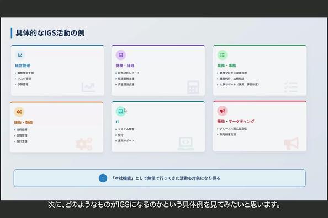The image size is (328, 218).
Task: Select the 経営管理 card heading
Action: [23, 66]
